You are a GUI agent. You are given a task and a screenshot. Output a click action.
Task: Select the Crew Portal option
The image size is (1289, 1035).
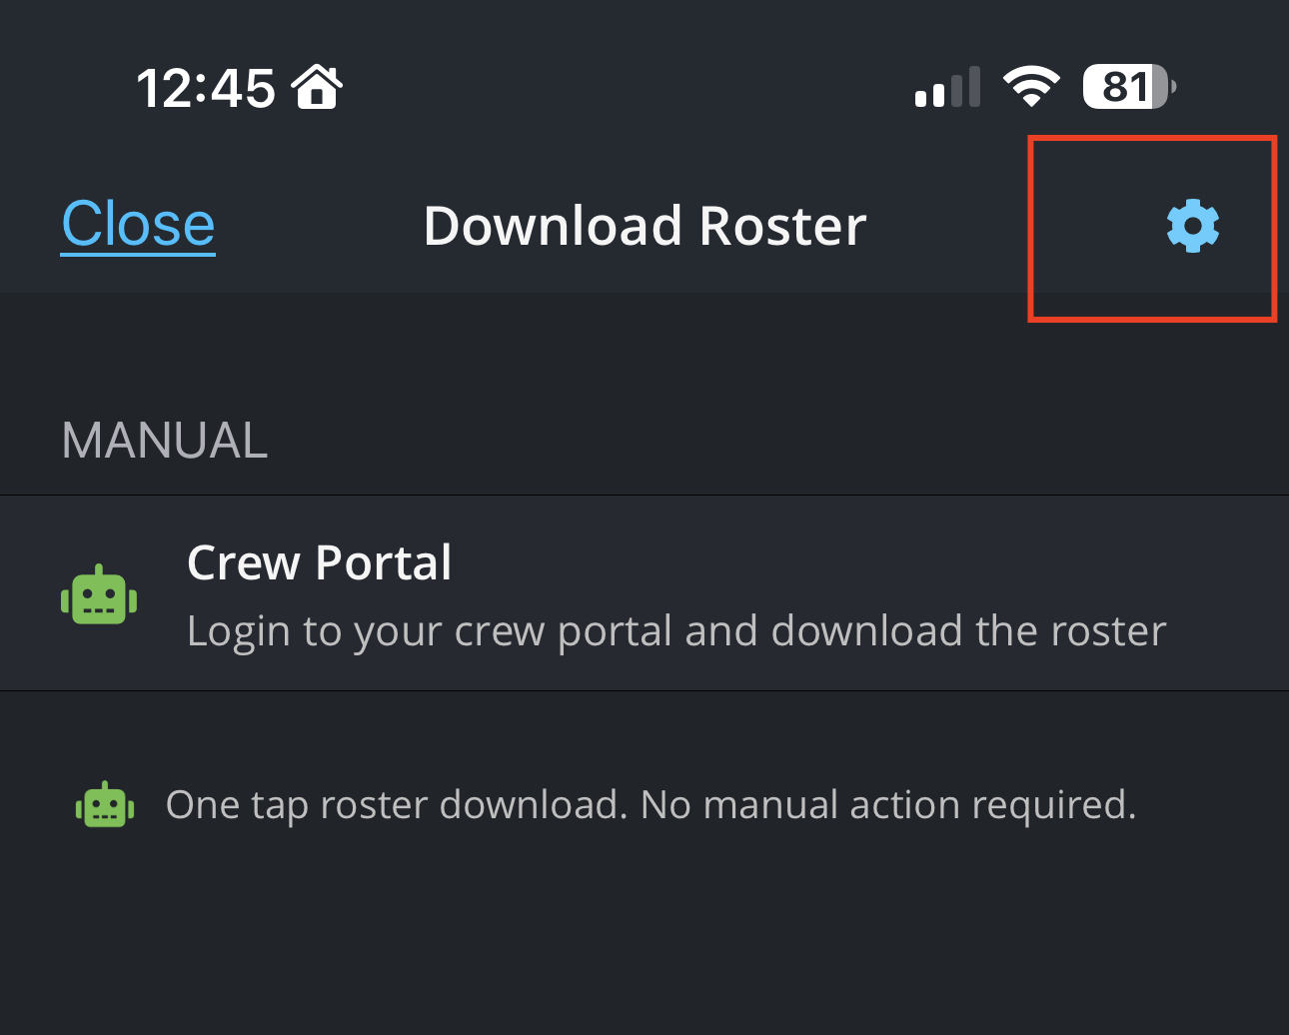coord(644,593)
